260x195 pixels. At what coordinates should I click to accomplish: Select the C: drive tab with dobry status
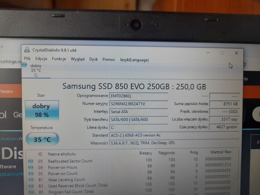pyautogui.click(x=36, y=70)
